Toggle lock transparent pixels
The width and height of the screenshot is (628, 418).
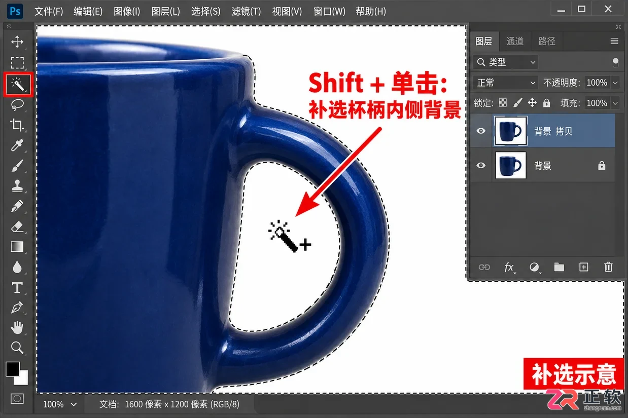503,103
